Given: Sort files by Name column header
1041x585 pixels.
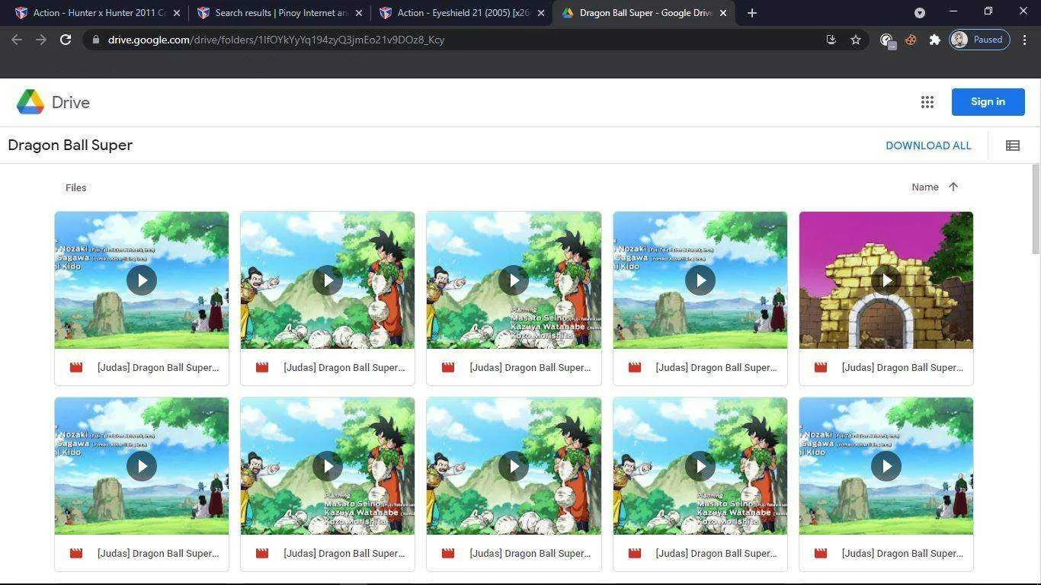Looking at the screenshot, I should 925,187.
